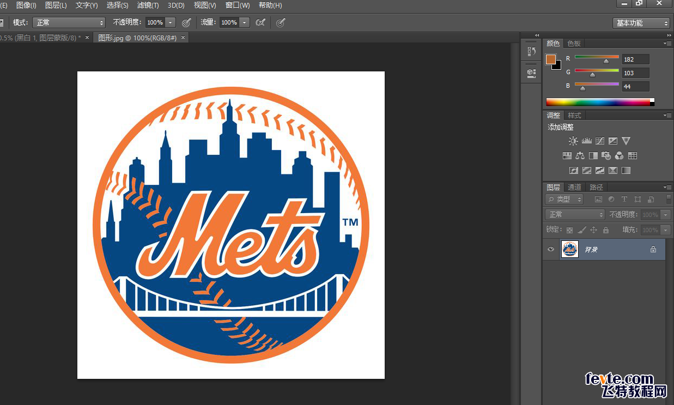Screen dimensions: 674x405
Task: Switch to 色板 swatches tab
Action: [x=574, y=44]
